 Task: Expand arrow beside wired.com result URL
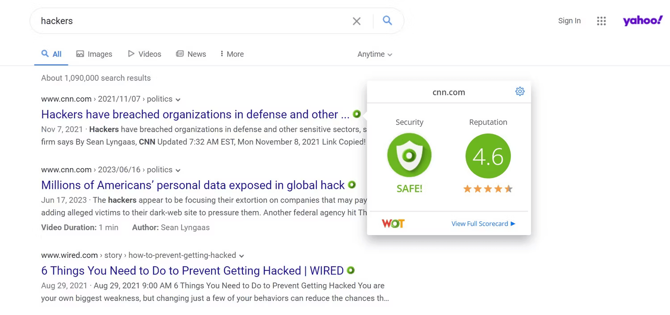tap(242, 256)
